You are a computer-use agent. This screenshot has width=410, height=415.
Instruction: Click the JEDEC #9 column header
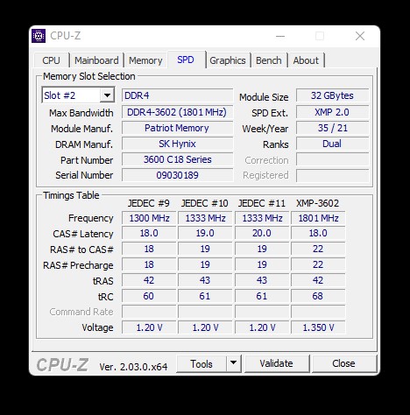coord(149,203)
